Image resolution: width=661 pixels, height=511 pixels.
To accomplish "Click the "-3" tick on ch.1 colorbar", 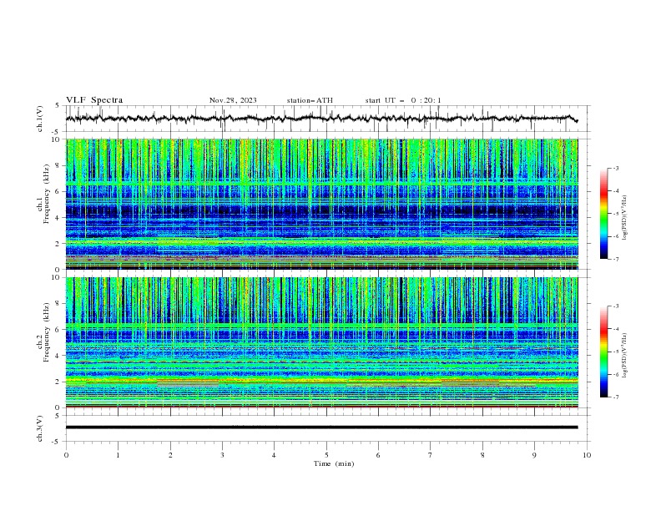I will pyautogui.click(x=615, y=168).
